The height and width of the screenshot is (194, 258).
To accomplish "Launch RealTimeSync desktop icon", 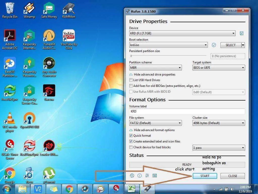I will 29,148.
